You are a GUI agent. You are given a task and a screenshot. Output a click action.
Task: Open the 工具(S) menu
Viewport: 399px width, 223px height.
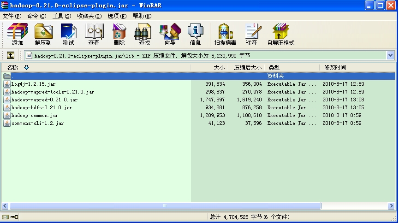pyautogui.click(x=62, y=16)
